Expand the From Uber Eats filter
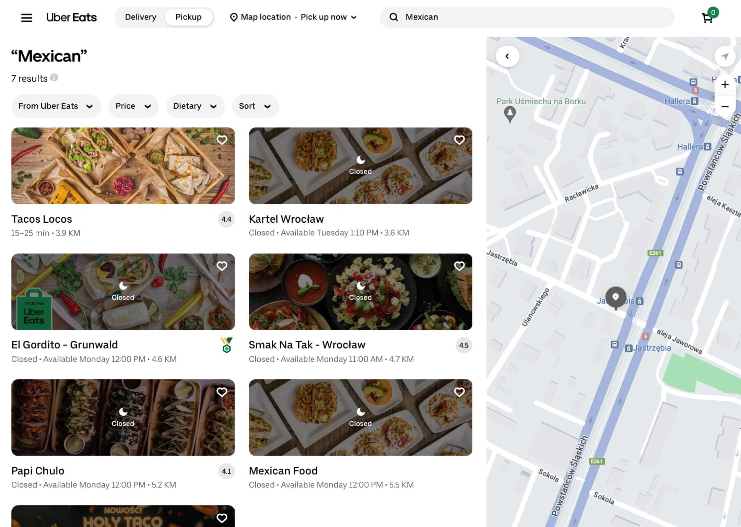The height and width of the screenshot is (527, 741). point(56,106)
